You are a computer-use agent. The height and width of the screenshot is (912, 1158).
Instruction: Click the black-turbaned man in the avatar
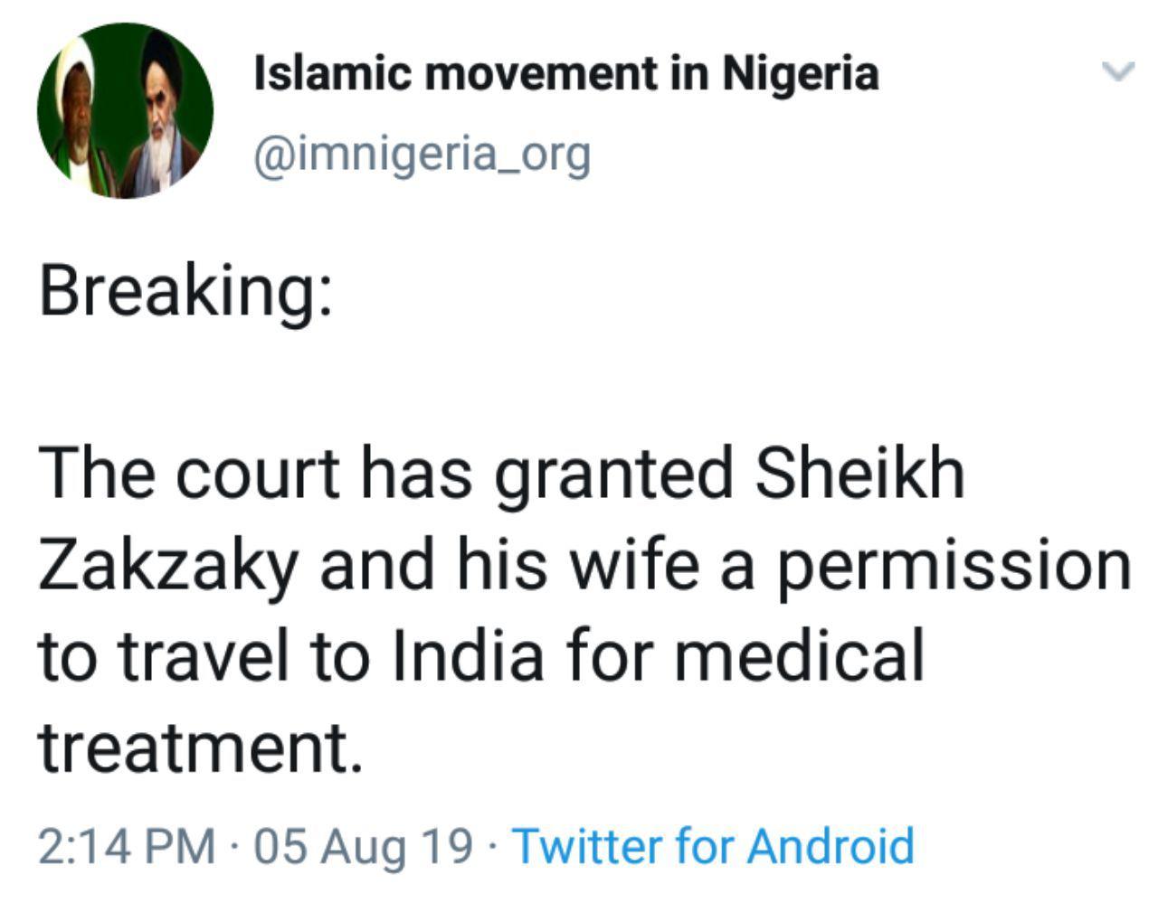pyautogui.click(x=158, y=113)
